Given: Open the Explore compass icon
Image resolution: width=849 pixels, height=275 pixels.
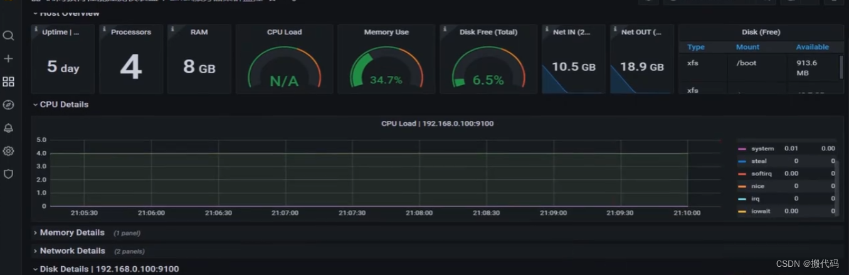Looking at the screenshot, I should [8, 105].
